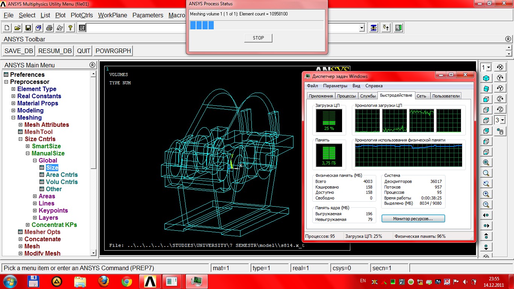Expand the Element Type tree node
Viewport: 514px width, 289px height.
[x=14, y=89]
